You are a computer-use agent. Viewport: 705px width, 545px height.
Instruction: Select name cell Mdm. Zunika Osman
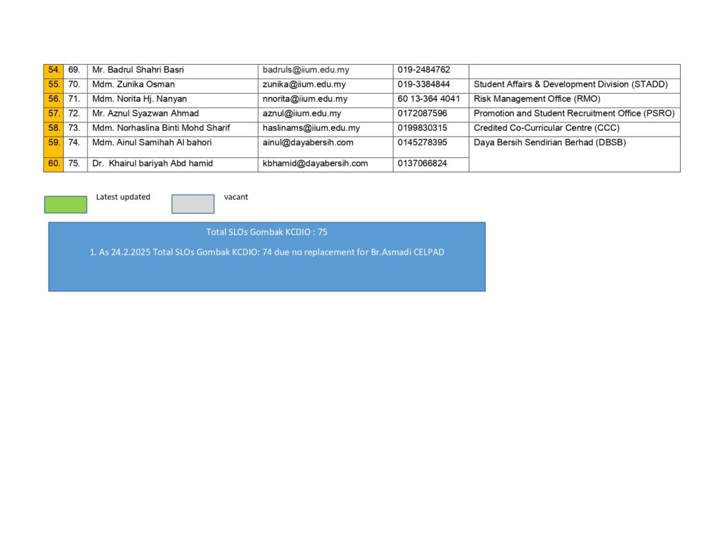[173, 86]
